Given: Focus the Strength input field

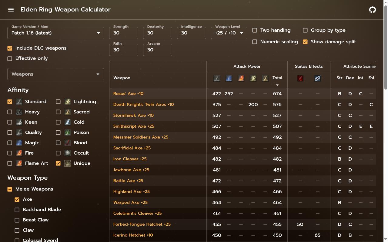Looking at the screenshot, I should click(x=124, y=33).
